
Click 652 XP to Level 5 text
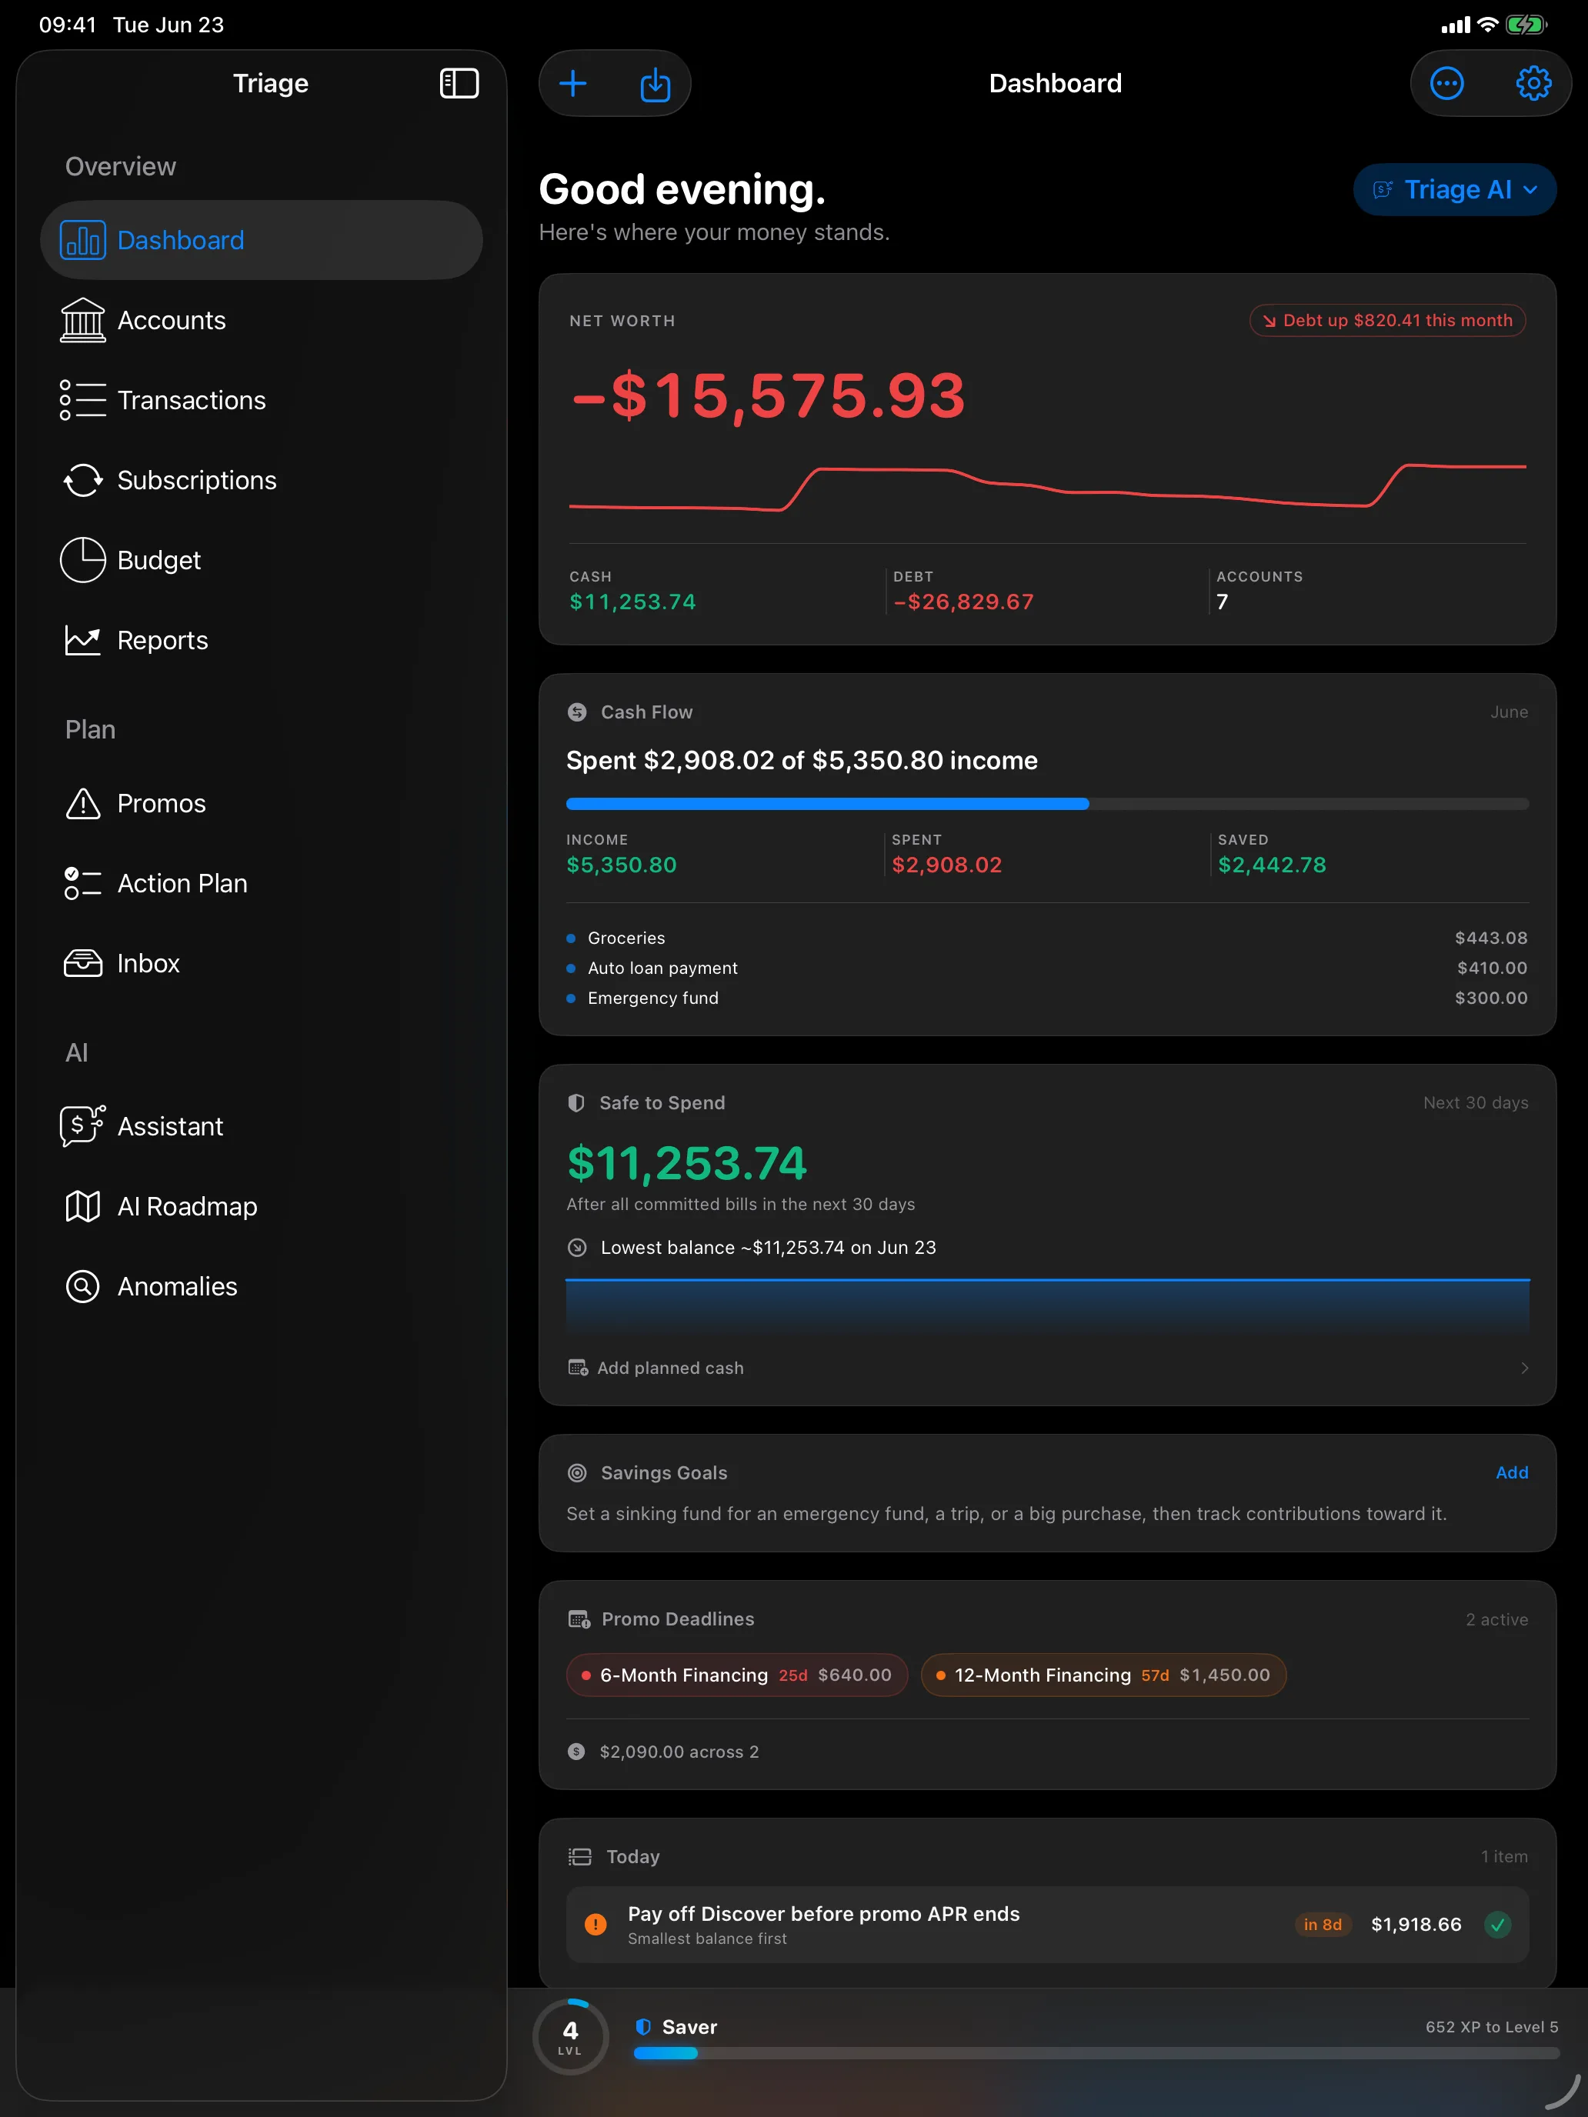coord(1491,2027)
